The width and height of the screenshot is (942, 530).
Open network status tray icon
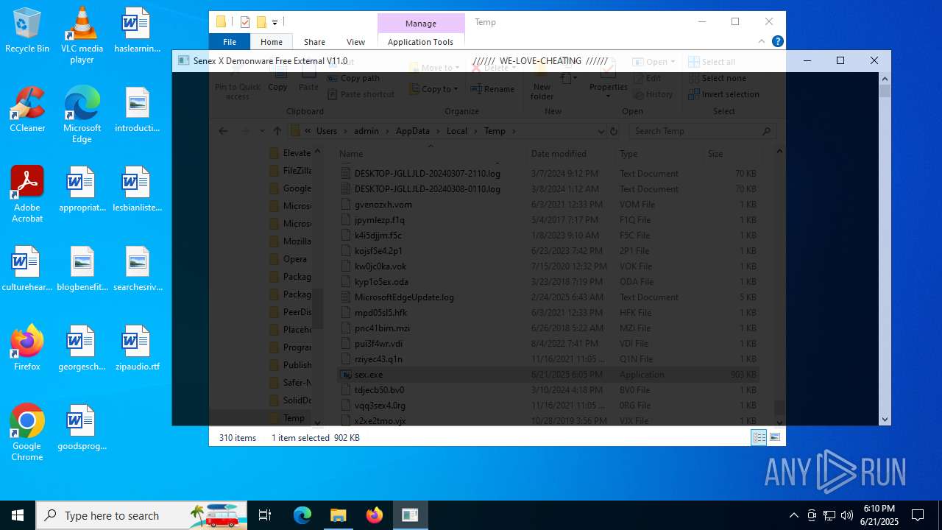coord(829,515)
